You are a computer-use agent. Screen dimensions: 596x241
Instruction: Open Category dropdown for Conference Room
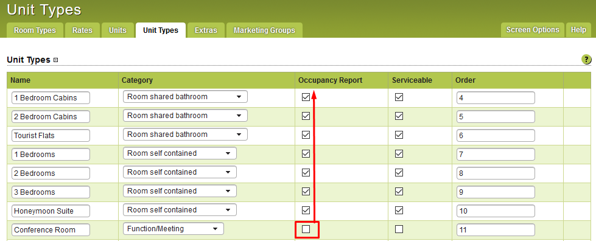(174, 229)
